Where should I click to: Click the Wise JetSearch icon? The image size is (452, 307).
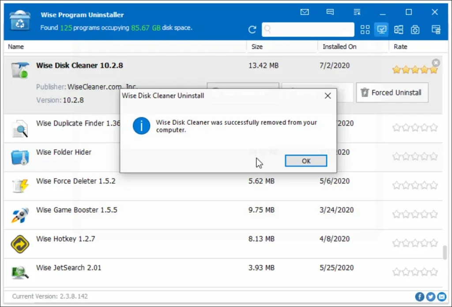coord(20,272)
